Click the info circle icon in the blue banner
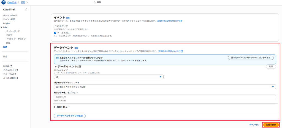This screenshot has height=128, width=282. 57,58
